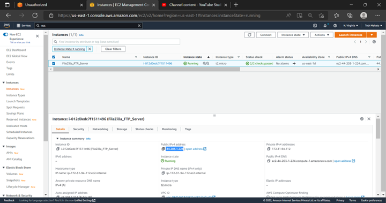Viewport: 386px width, 203px height.
Task: Collapse Images section in sidebar
Action: pyautogui.click(x=3, y=146)
